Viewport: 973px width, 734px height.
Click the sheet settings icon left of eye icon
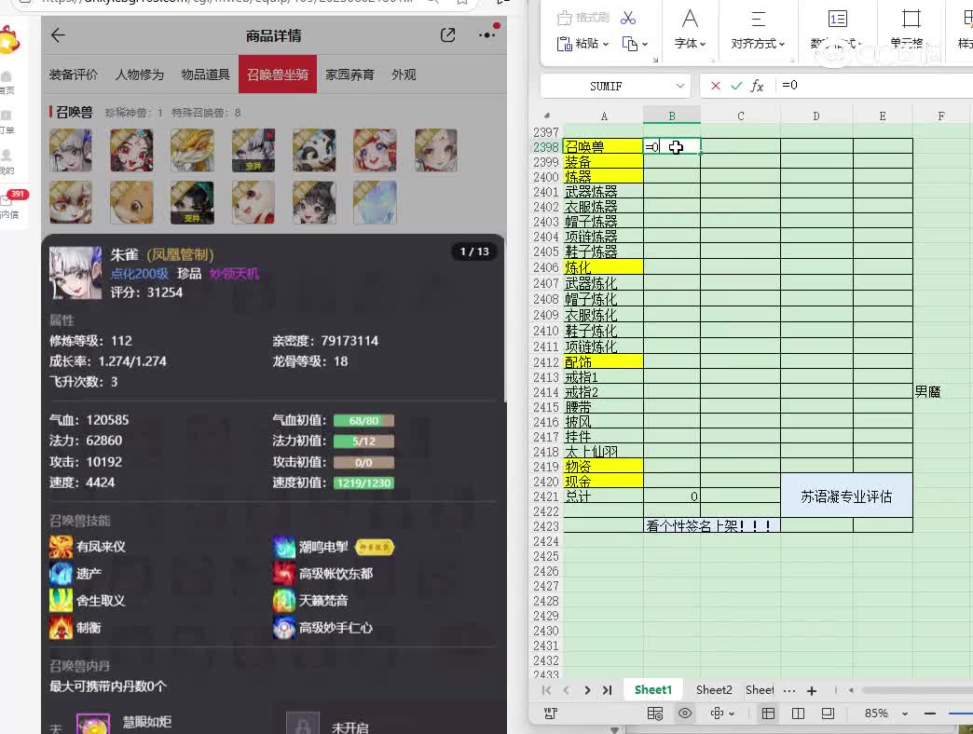point(655,714)
